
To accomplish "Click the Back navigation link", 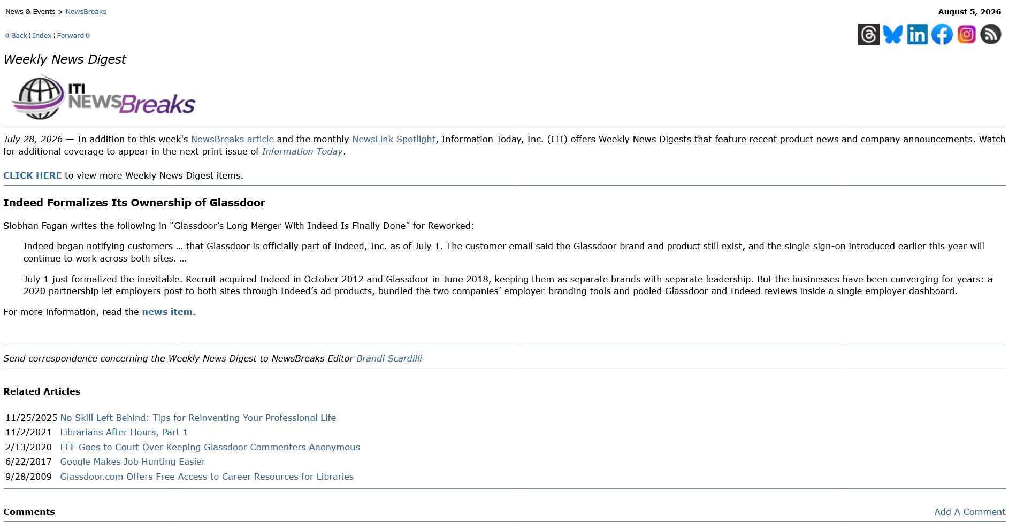I will click(19, 36).
